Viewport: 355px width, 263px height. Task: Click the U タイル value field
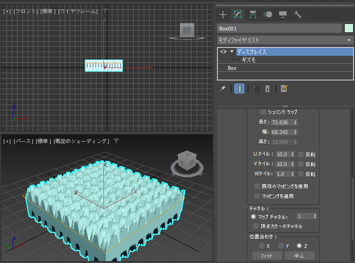pos(283,154)
